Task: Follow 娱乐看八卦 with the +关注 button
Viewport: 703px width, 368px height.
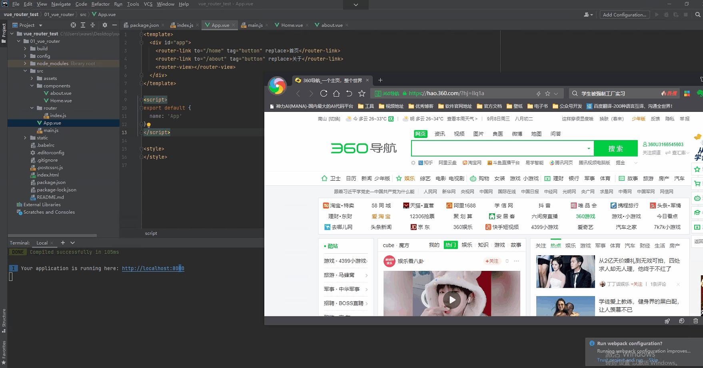Action: click(x=492, y=261)
